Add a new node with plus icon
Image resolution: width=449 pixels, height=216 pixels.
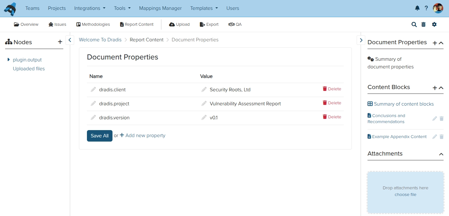point(60,42)
